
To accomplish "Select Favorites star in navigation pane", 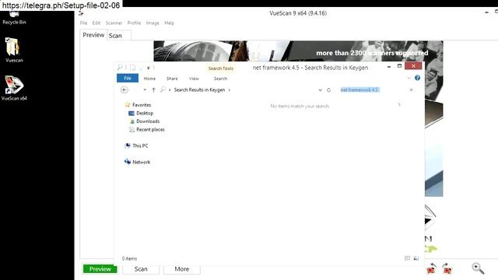I will click(128, 104).
